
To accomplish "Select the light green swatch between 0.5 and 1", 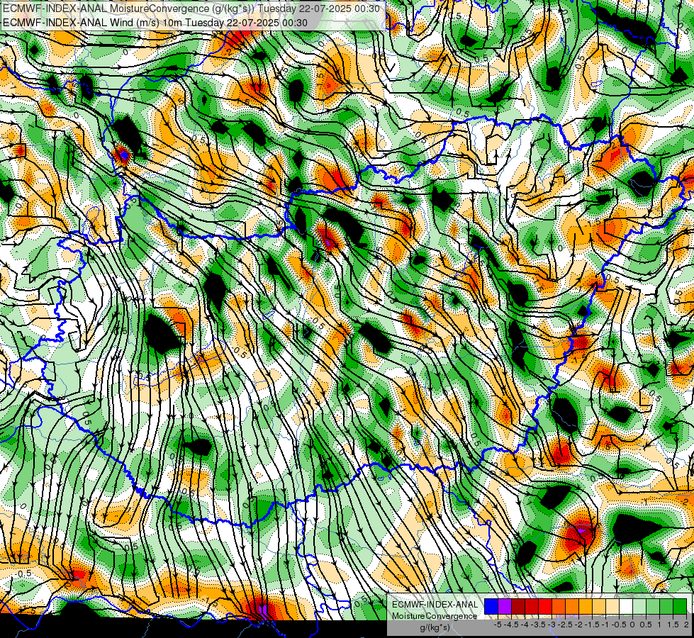I will [x=653, y=606].
